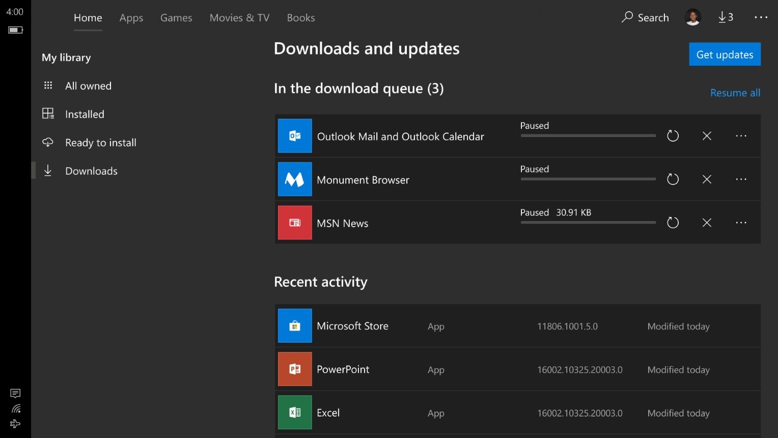Click the Monument Browser app icon

tap(295, 179)
